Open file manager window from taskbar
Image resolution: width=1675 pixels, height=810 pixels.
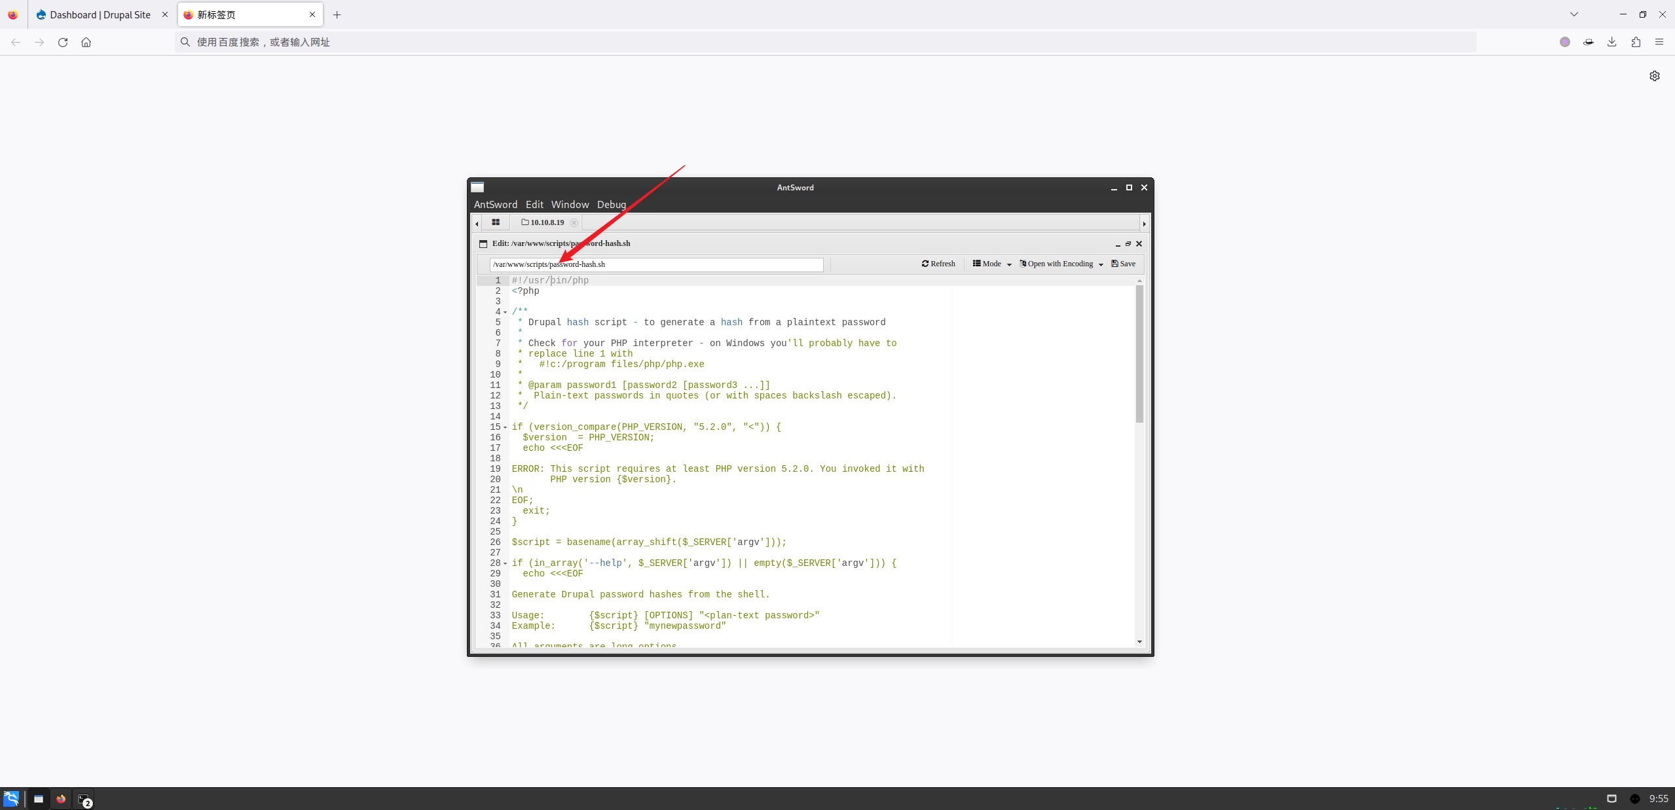[x=39, y=799]
